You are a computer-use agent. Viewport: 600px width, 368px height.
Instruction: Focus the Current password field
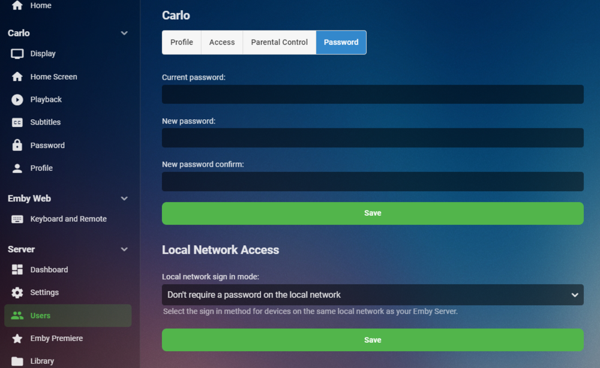[x=372, y=94]
